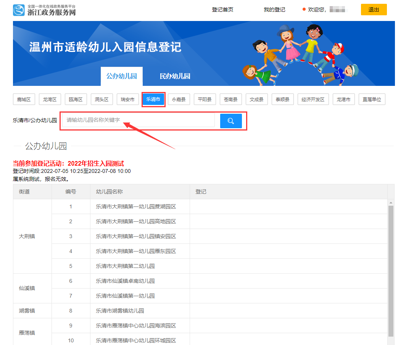
Task: Focus the kindergarten name keyword input
Action: click(138, 120)
